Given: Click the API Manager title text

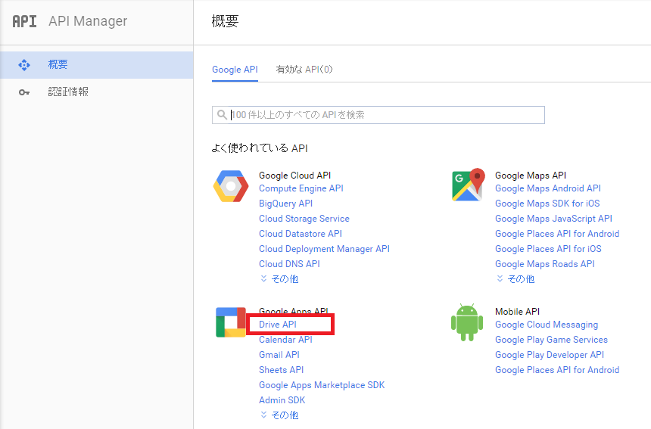Looking at the screenshot, I should click(88, 21).
